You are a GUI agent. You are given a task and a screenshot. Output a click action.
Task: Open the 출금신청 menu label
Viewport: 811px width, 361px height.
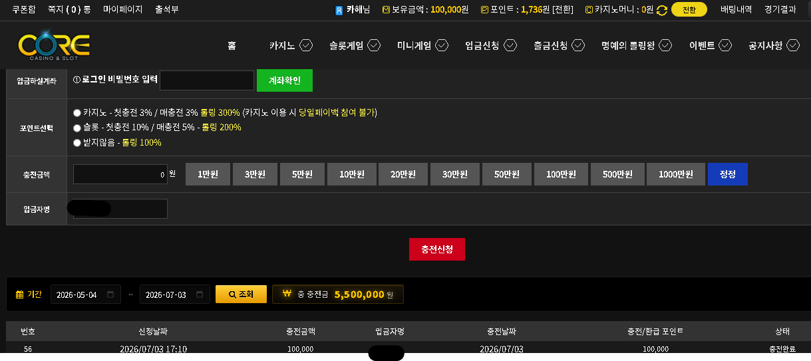tap(550, 45)
